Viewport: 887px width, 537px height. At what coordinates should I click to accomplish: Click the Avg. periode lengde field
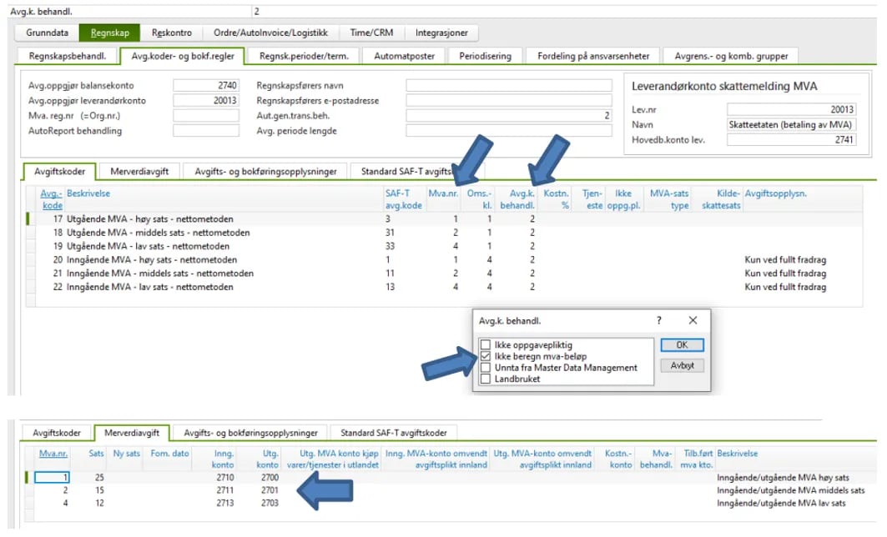point(508,131)
